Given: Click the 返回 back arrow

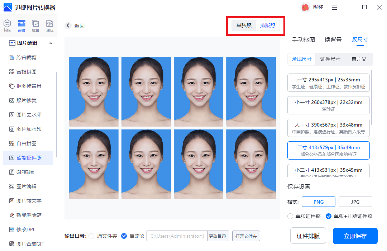Looking at the screenshot, I should tap(68, 25).
